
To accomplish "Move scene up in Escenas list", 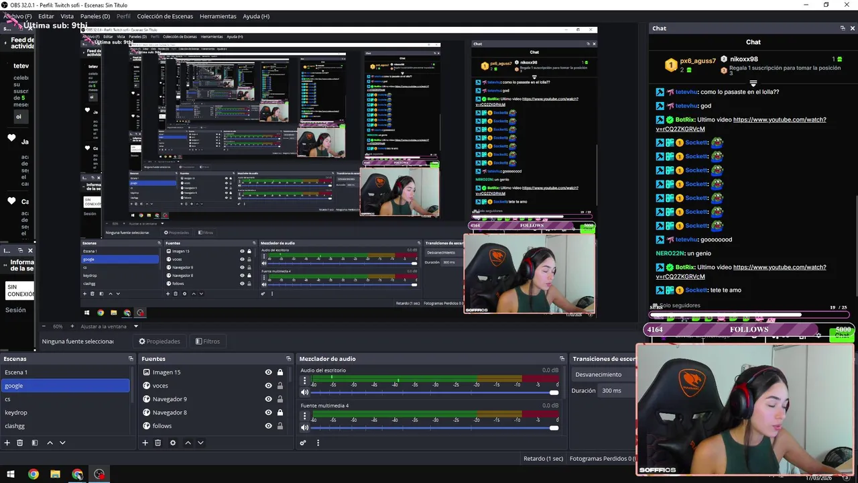I will point(50,443).
